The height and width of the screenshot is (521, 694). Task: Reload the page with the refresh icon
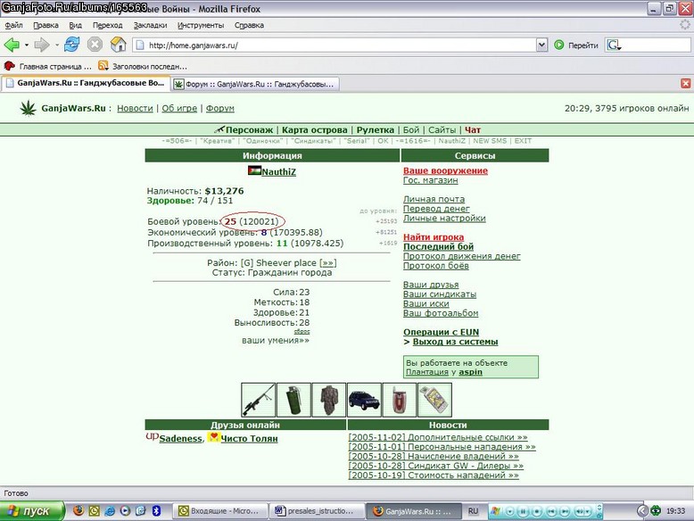click(x=71, y=45)
